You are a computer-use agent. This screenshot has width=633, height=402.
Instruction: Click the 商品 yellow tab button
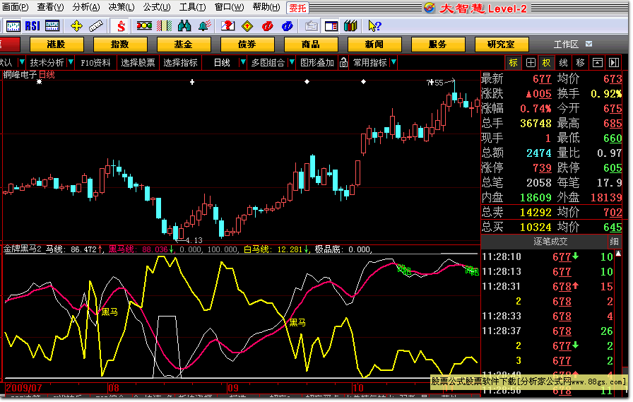click(x=310, y=45)
